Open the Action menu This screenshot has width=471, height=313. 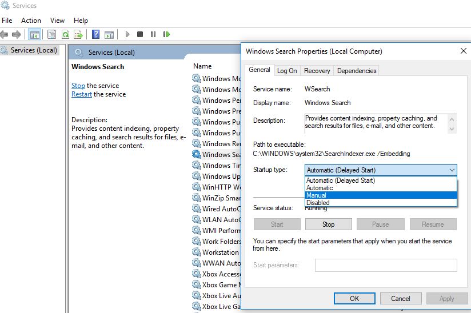[31, 20]
